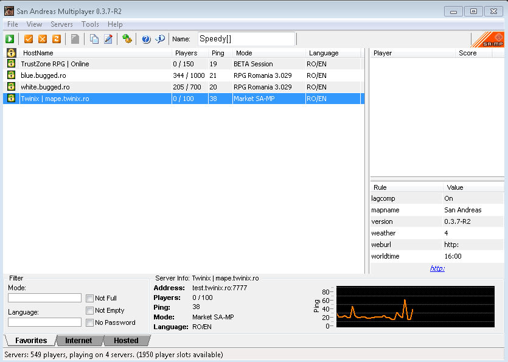Open Server Properties pencil icon
Image resolution: width=508 pixels, height=362 pixels.
(x=108, y=39)
